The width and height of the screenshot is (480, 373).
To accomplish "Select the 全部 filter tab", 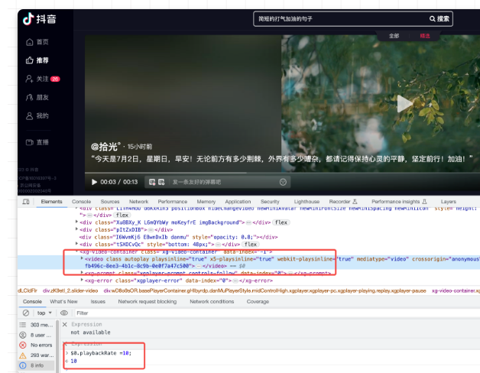I will tap(394, 36).
